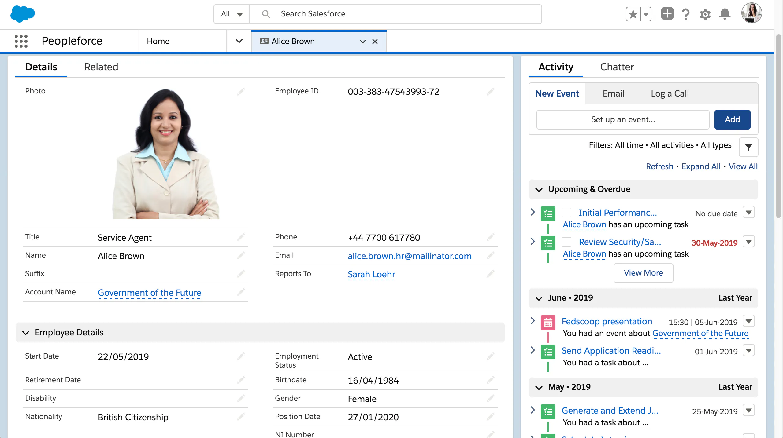Click the blue Add button
783x438 pixels.
click(x=732, y=119)
